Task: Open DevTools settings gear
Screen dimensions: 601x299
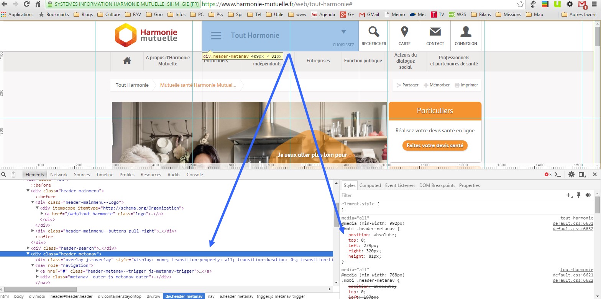Action: pos(571,175)
